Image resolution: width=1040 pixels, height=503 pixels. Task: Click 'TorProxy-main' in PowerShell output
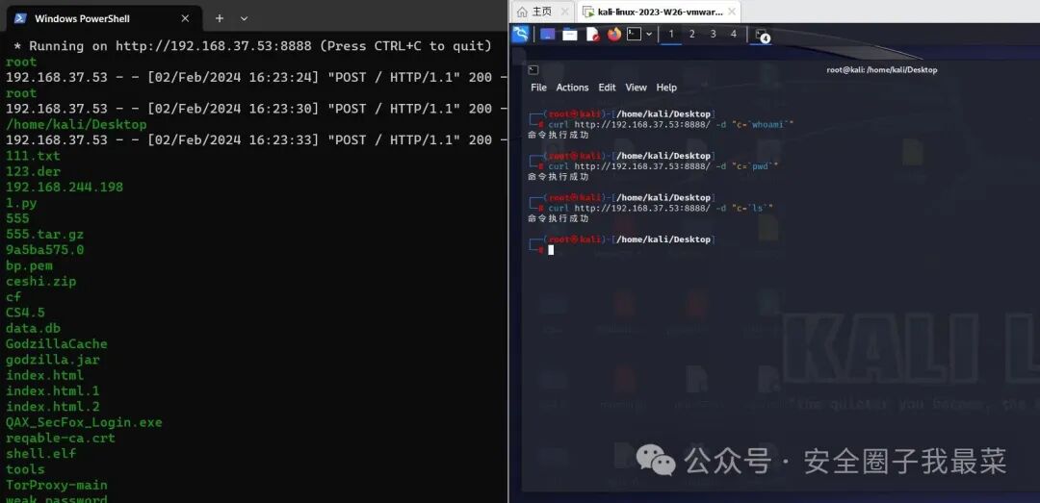click(x=57, y=485)
